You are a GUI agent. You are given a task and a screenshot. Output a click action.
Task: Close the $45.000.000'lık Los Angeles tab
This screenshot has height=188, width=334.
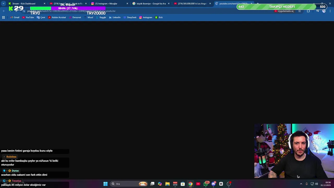(210, 4)
